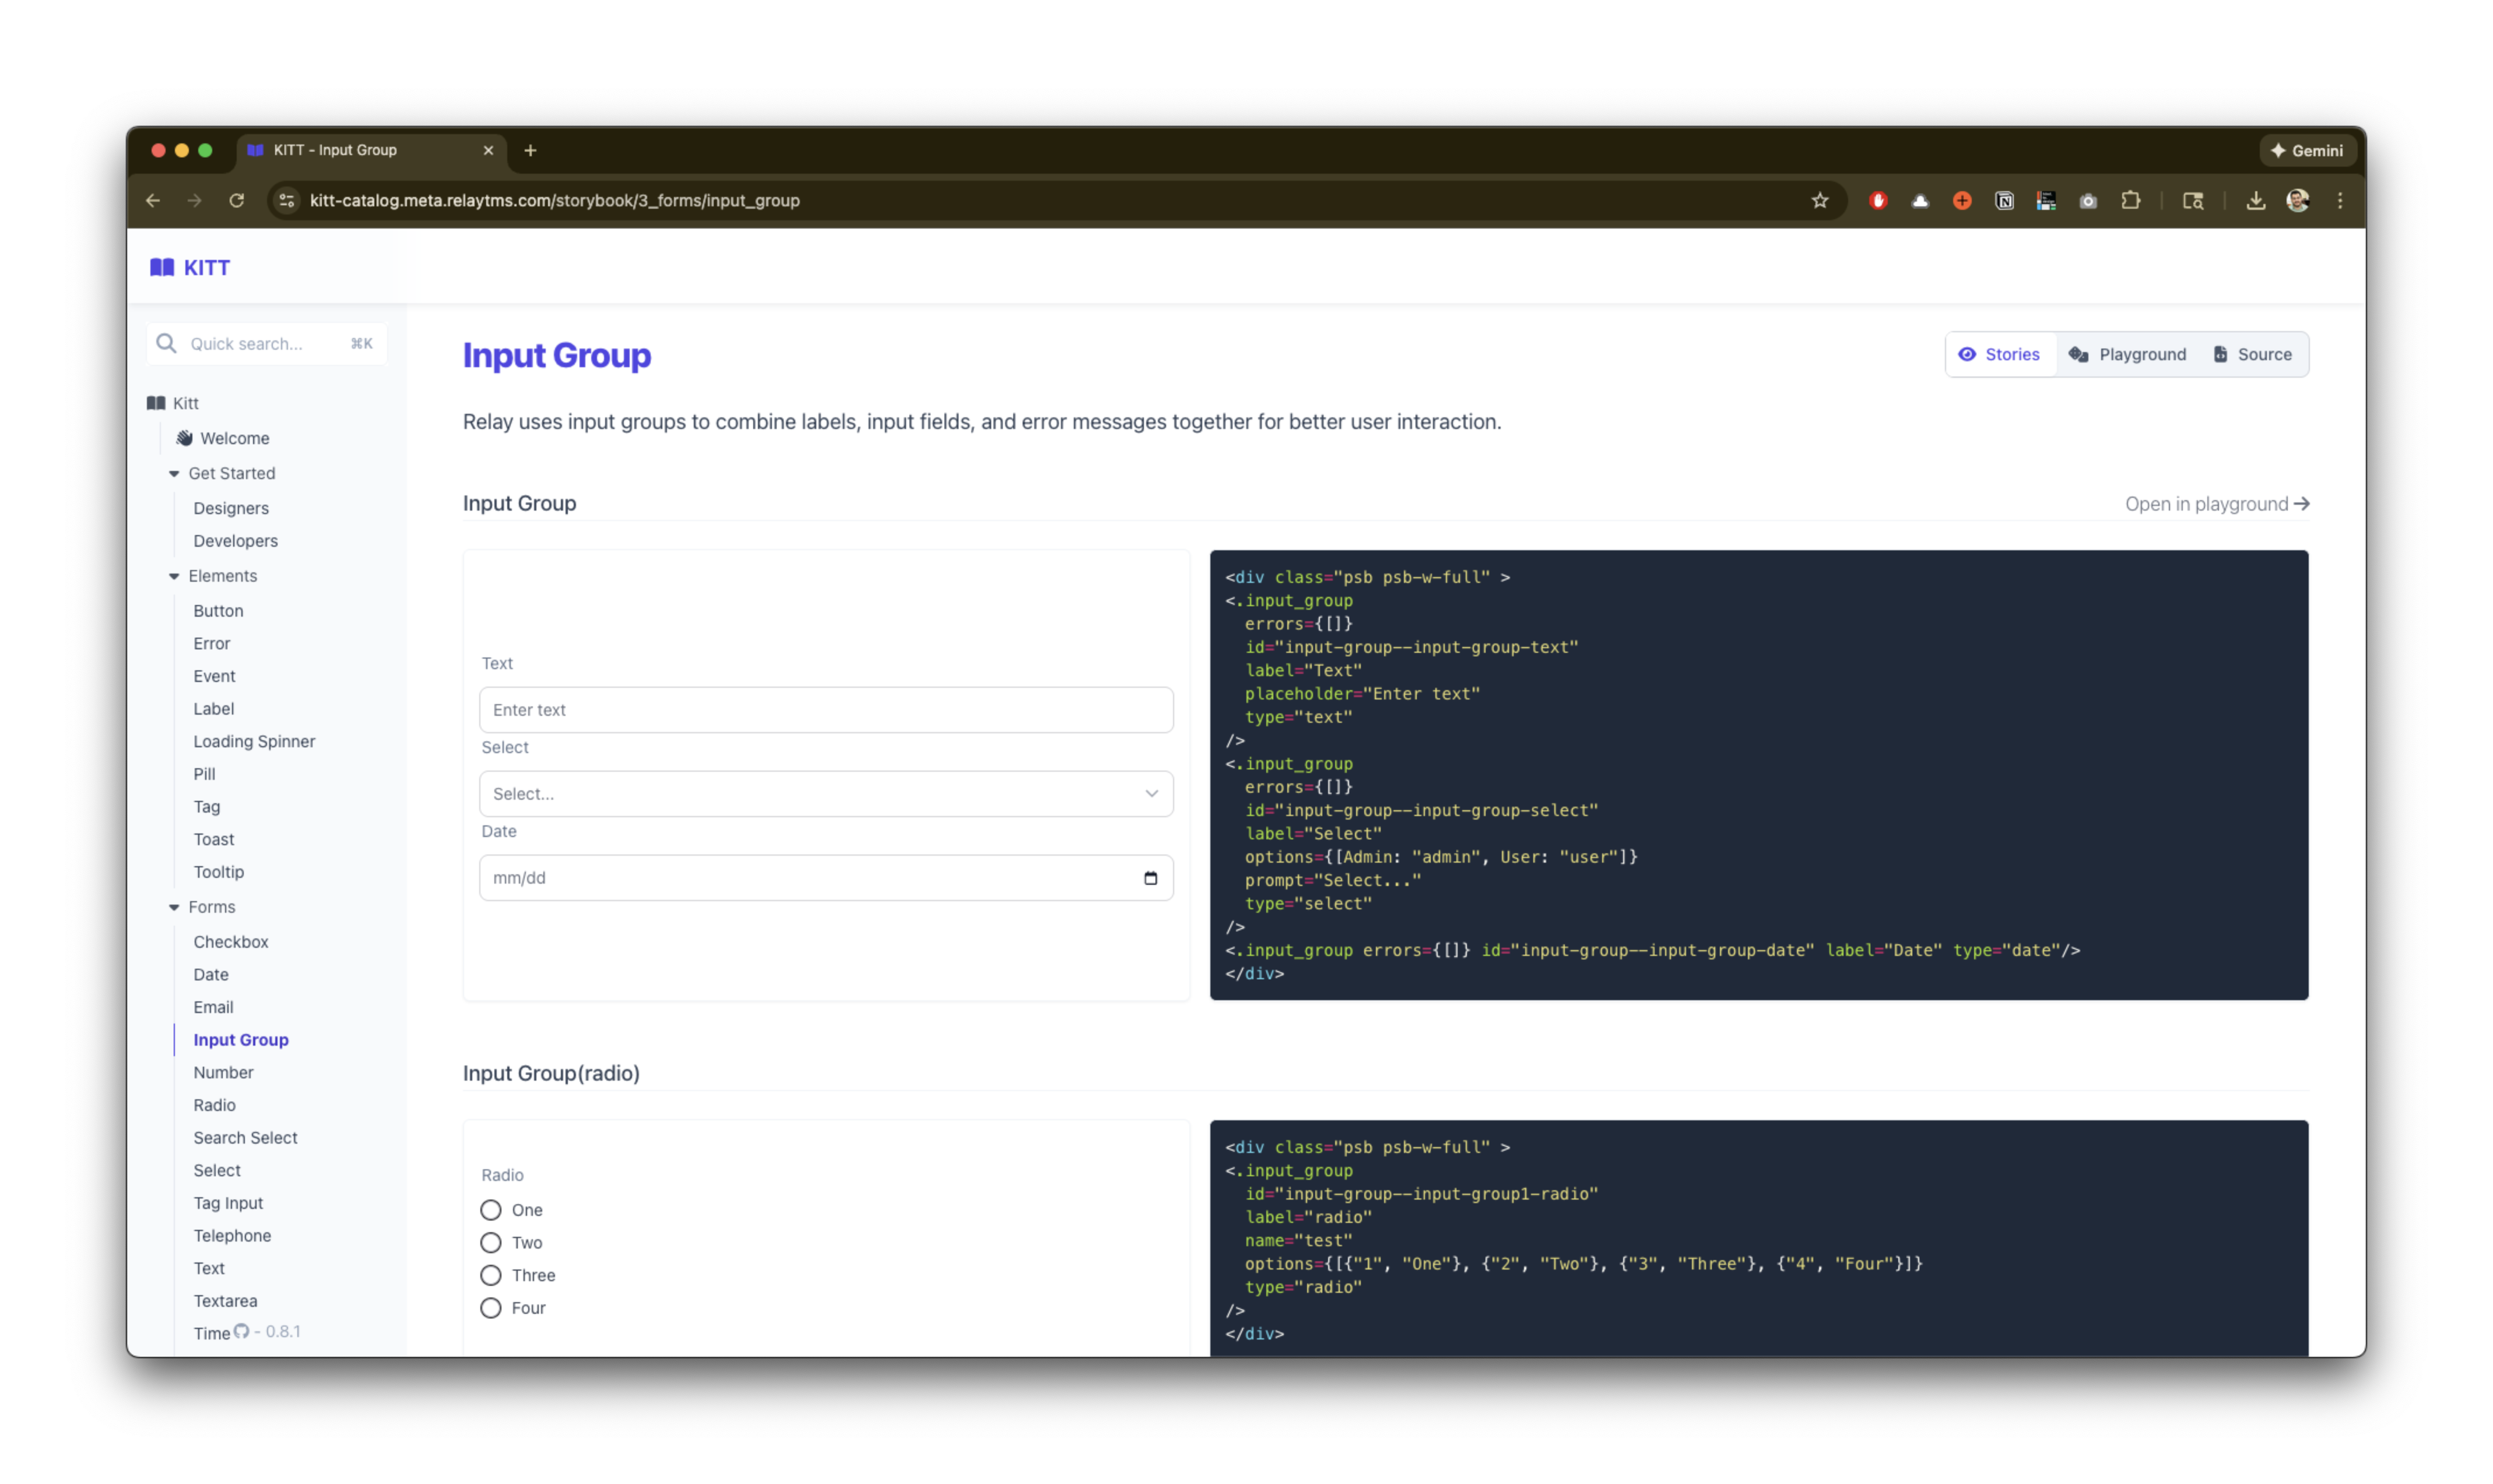Open the Chrome three-dot menu icon
Viewport: 2493px width, 1484px height.
point(2339,201)
